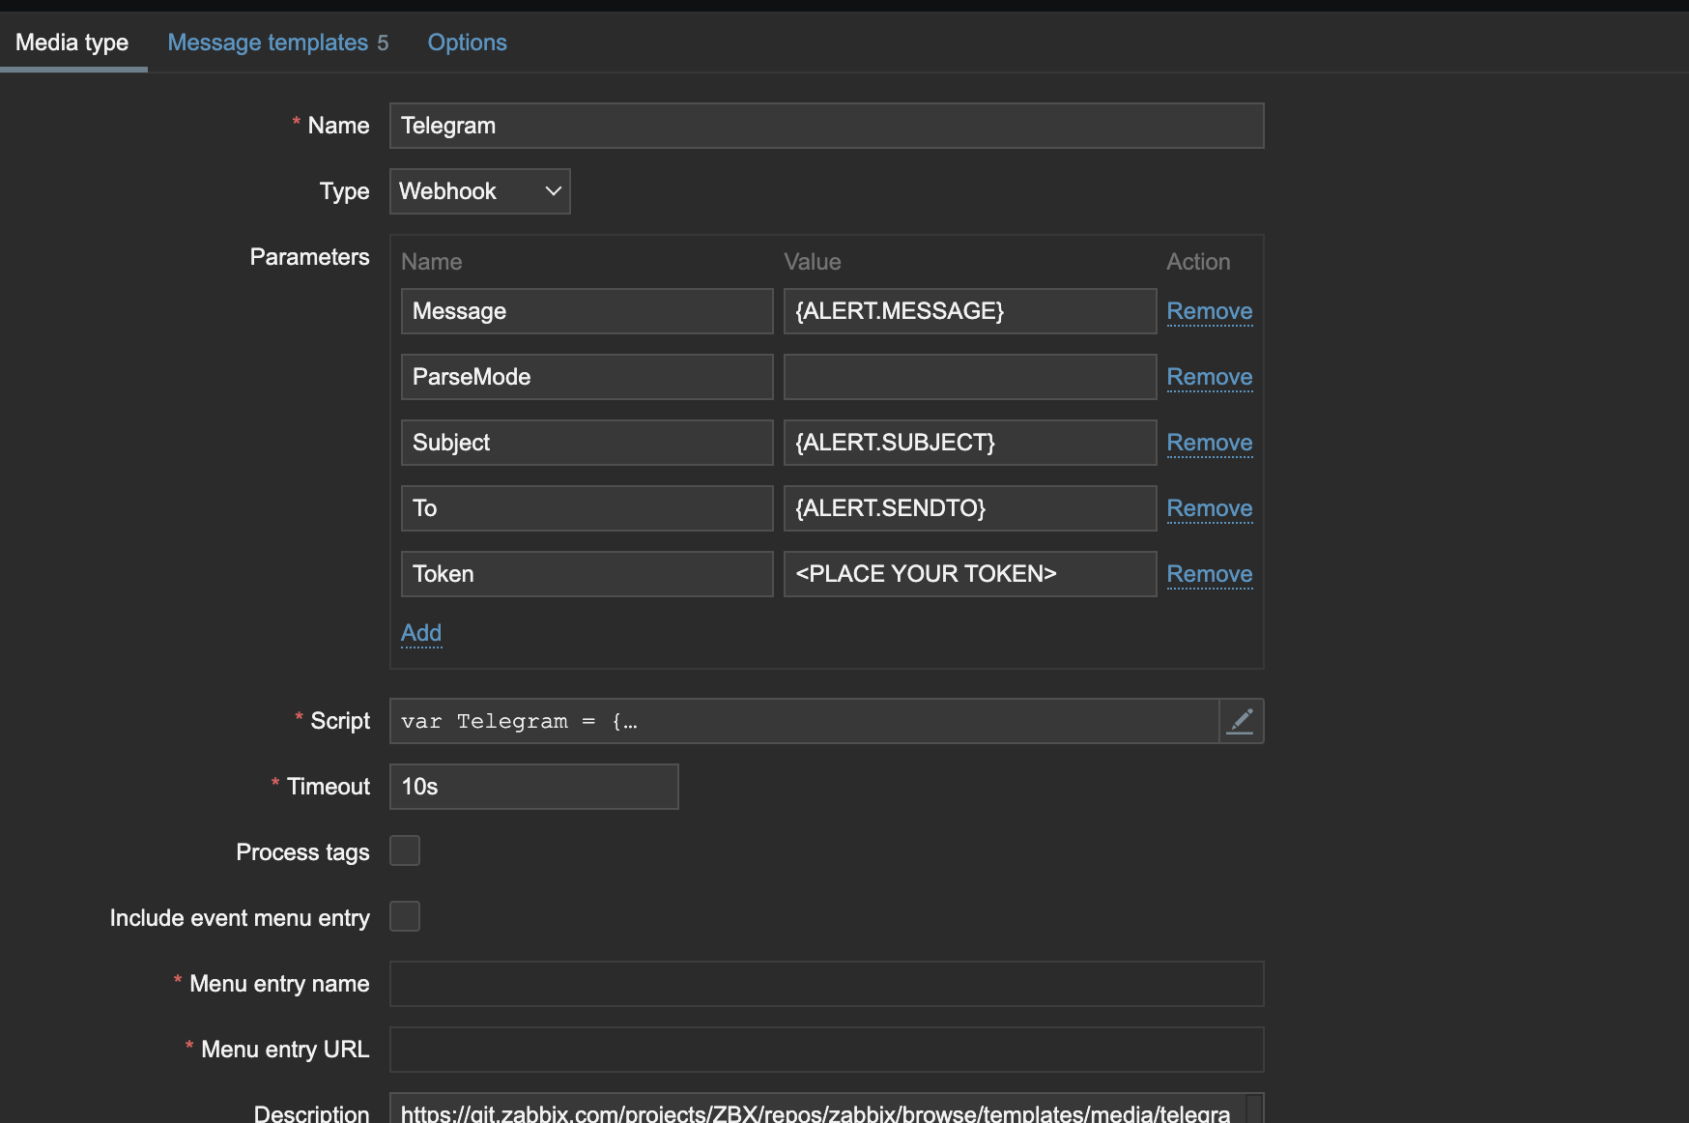Remove the ParseMode parameter row

[1210, 377]
